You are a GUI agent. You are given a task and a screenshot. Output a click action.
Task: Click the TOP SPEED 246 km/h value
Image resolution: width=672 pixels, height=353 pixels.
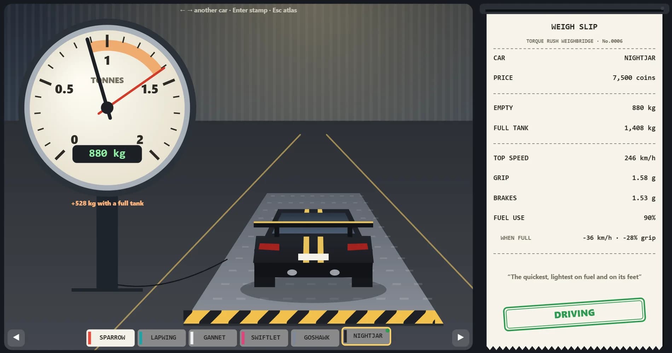tap(640, 158)
